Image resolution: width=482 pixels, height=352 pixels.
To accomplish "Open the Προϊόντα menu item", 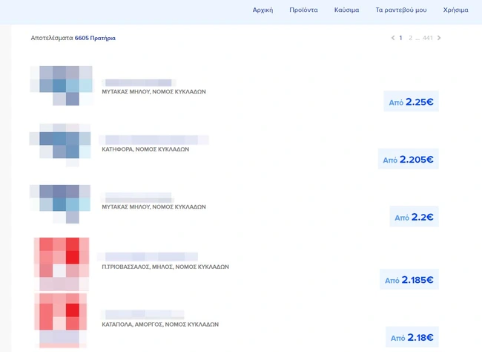I will 303,10.
